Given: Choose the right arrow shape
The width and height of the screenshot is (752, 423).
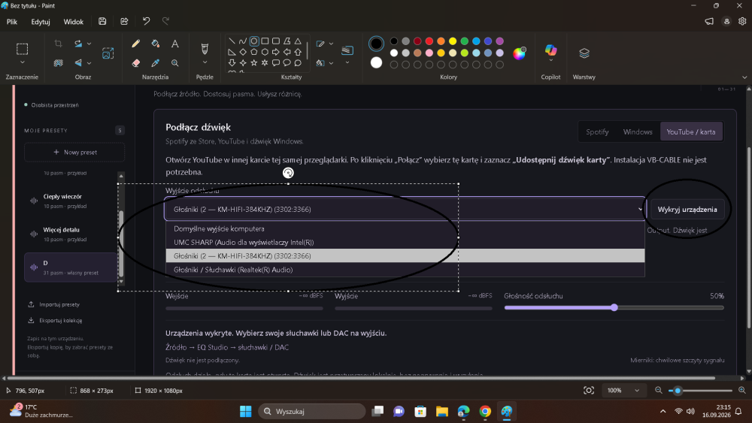Looking at the screenshot, I should pyautogui.click(x=276, y=52).
